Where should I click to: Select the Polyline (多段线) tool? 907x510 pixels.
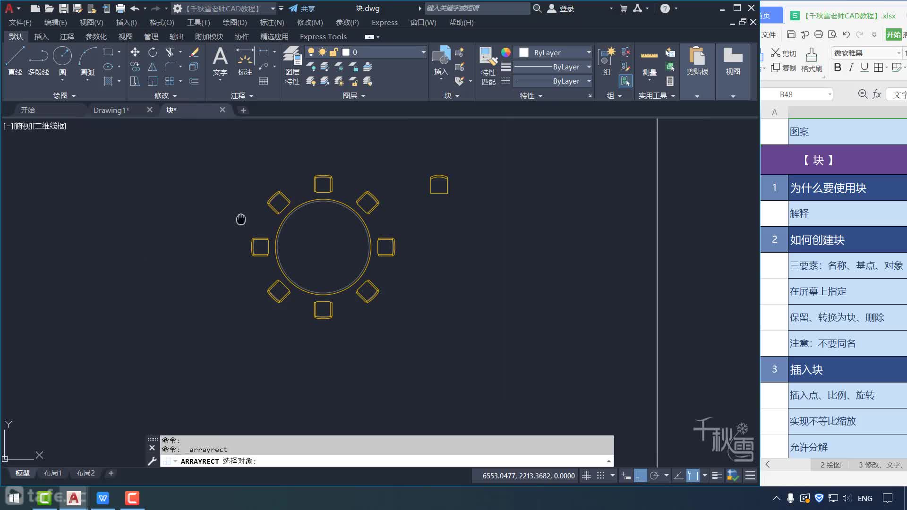pos(38,61)
